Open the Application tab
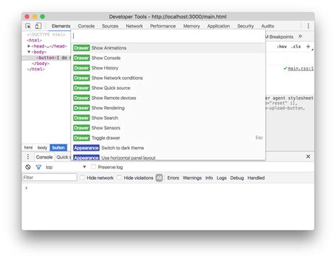Image resolution: width=336 pixels, height=261 pixels. click(218, 26)
